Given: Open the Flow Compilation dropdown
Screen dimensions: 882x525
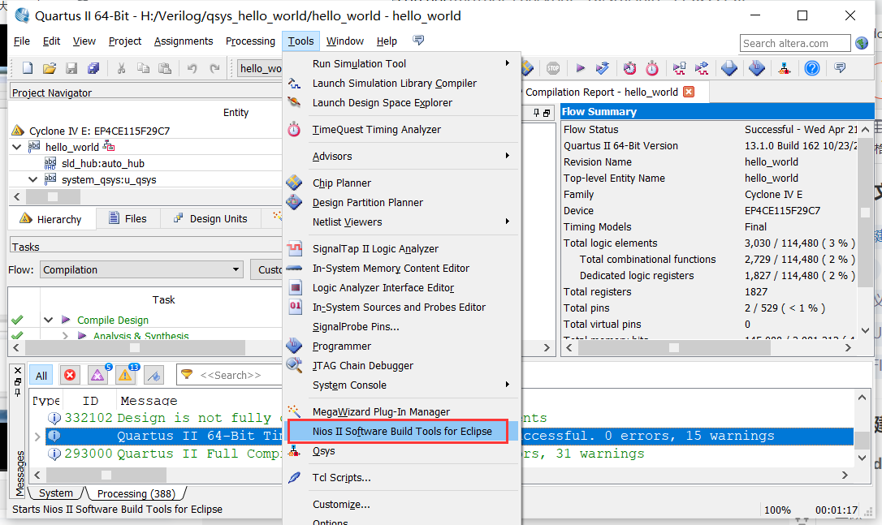Looking at the screenshot, I should coord(142,270).
